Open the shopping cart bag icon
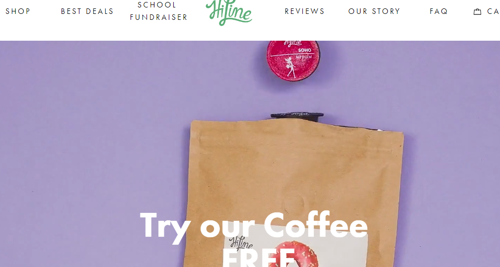 (477, 12)
